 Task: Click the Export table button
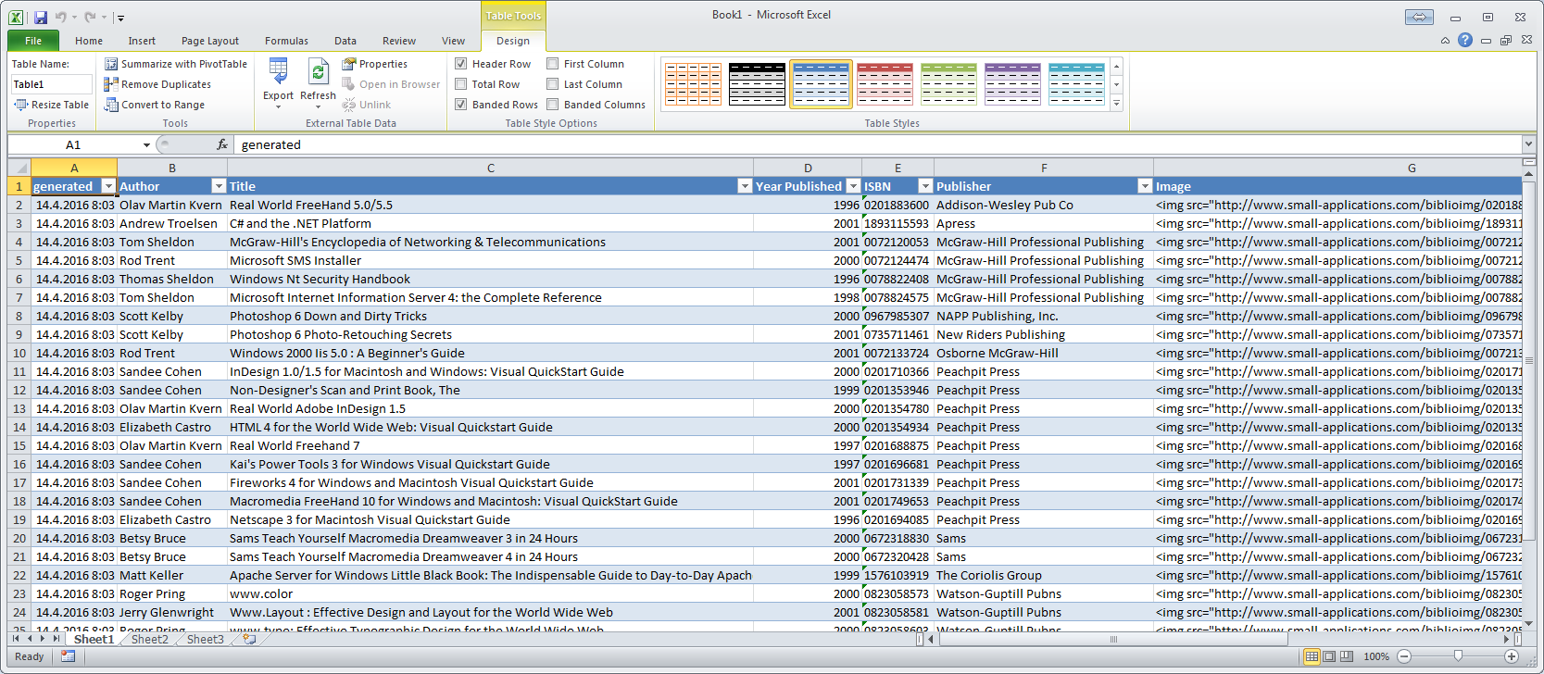tap(278, 83)
